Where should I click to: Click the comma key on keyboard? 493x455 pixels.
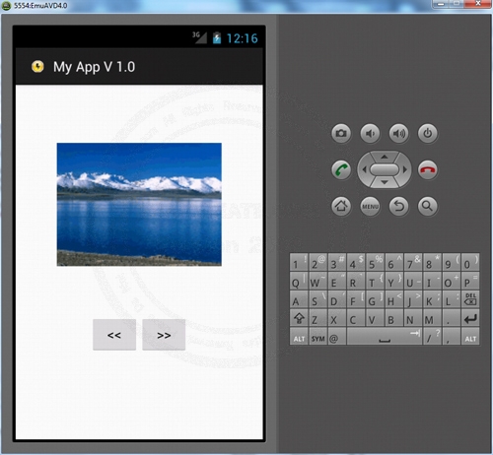pyautogui.click(x=452, y=337)
